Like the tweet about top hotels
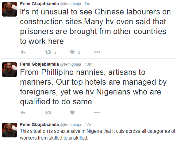Screen dimensions: 177x142 72,113
